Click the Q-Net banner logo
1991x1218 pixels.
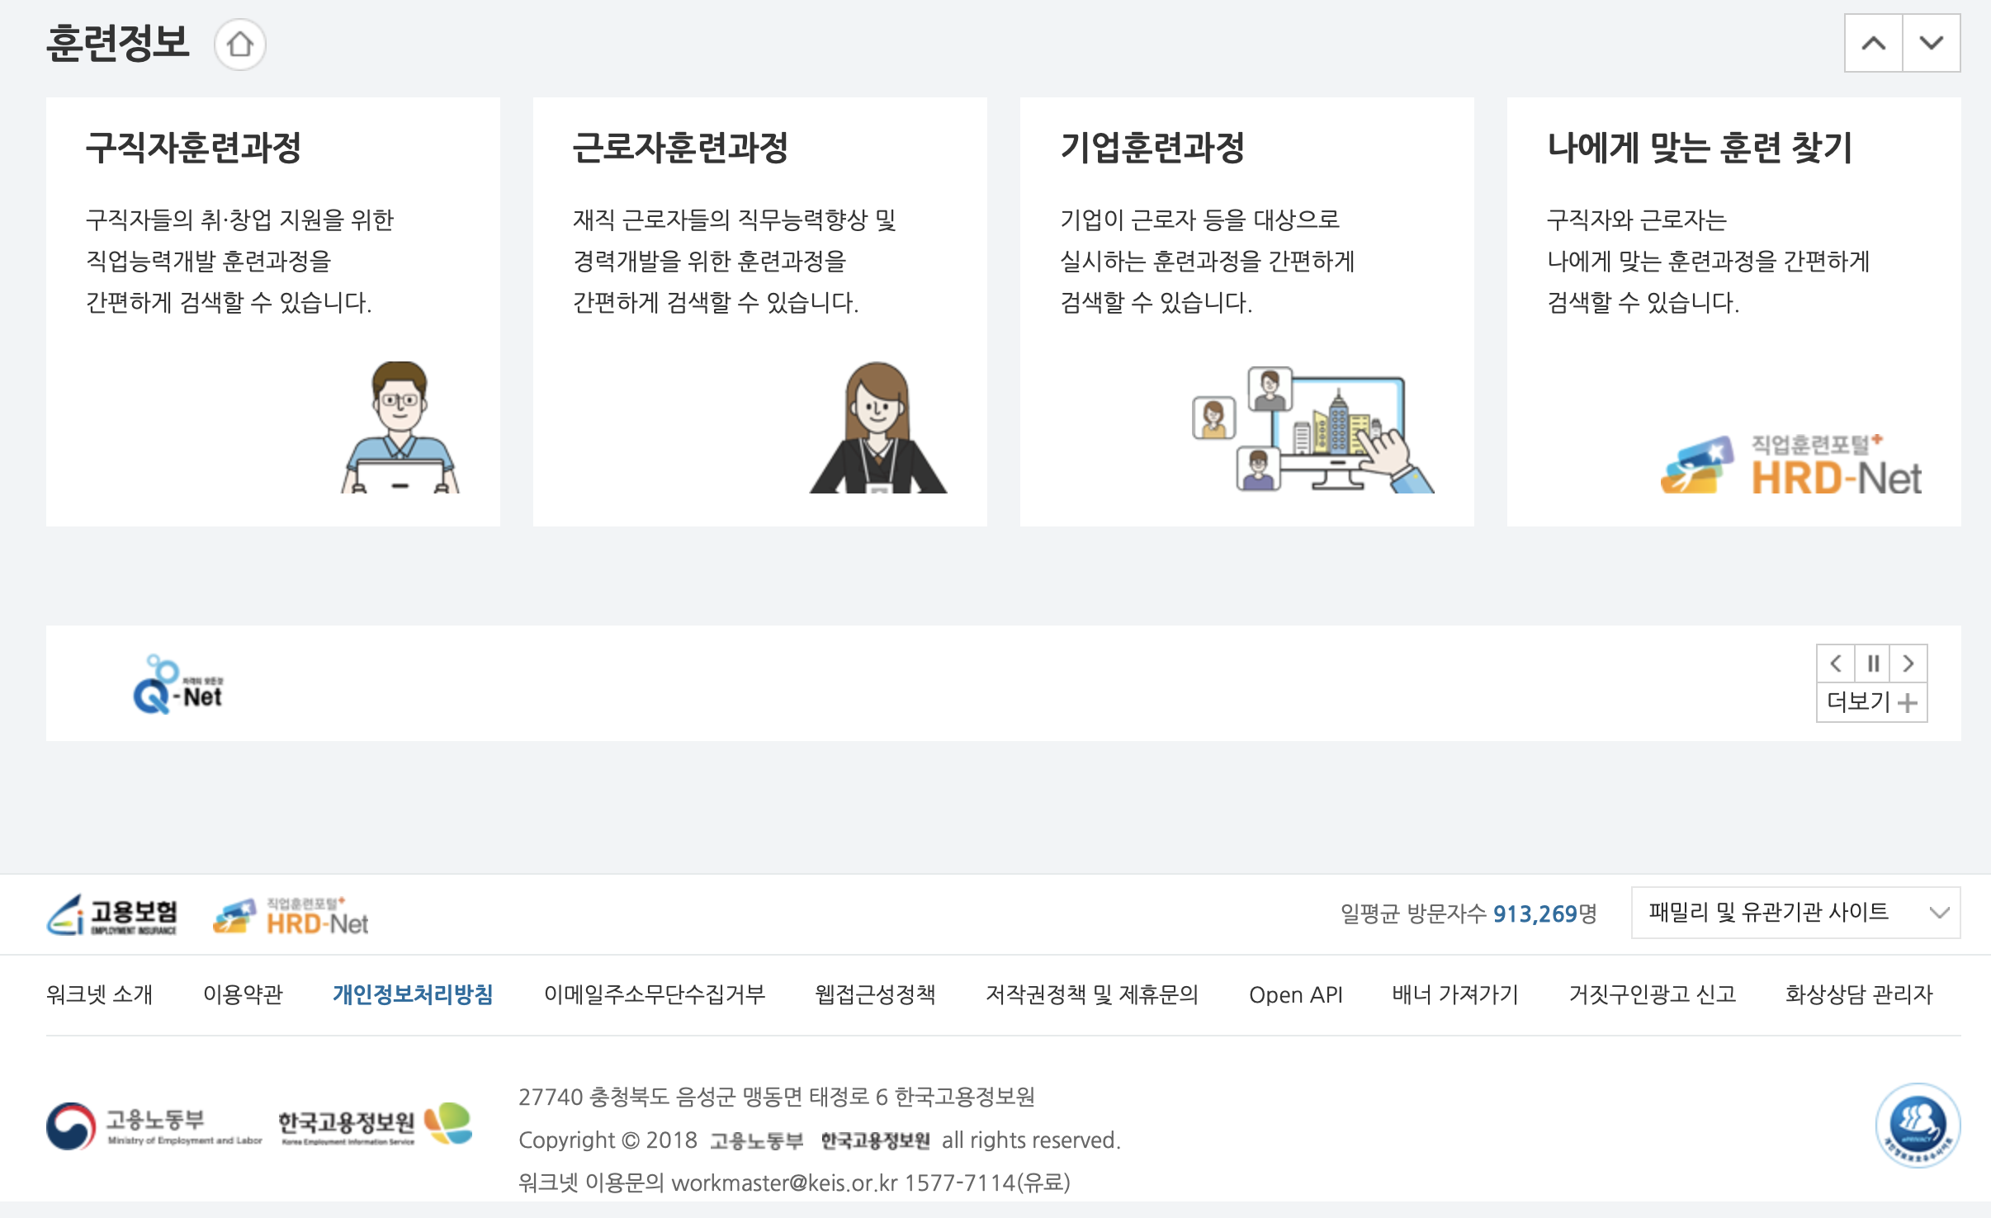[178, 685]
